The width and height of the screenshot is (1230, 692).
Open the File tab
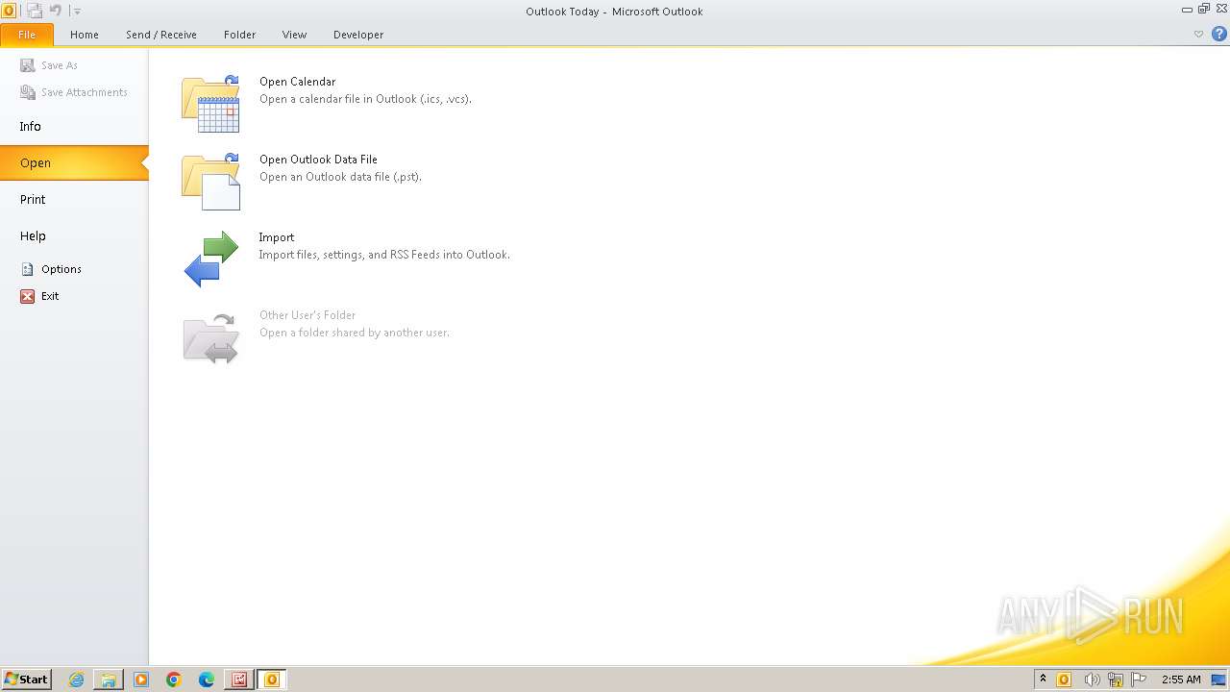[27, 35]
